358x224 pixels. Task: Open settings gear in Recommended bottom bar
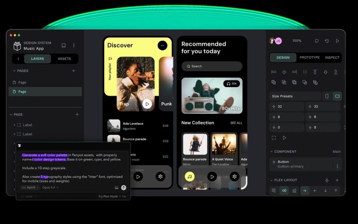pos(234,176)
